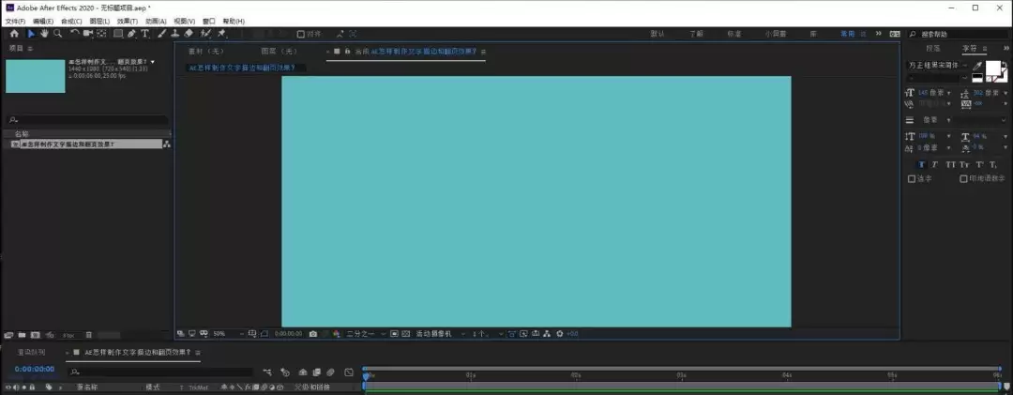The height and width of the screenshot is (395, 1013).
Task: Select the Horizontal Type tool
Action: [144, 34]
